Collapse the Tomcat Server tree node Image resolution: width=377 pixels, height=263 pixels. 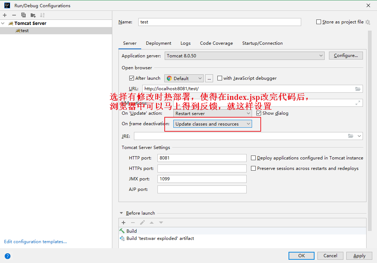point(3,23)
